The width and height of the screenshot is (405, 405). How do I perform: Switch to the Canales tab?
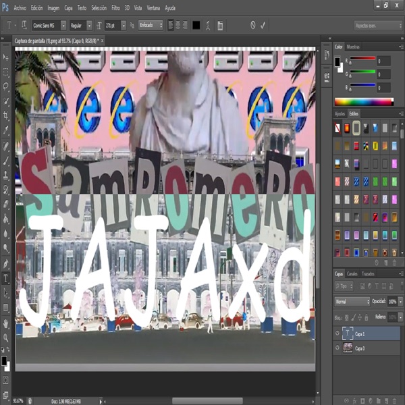click(352, 273)
